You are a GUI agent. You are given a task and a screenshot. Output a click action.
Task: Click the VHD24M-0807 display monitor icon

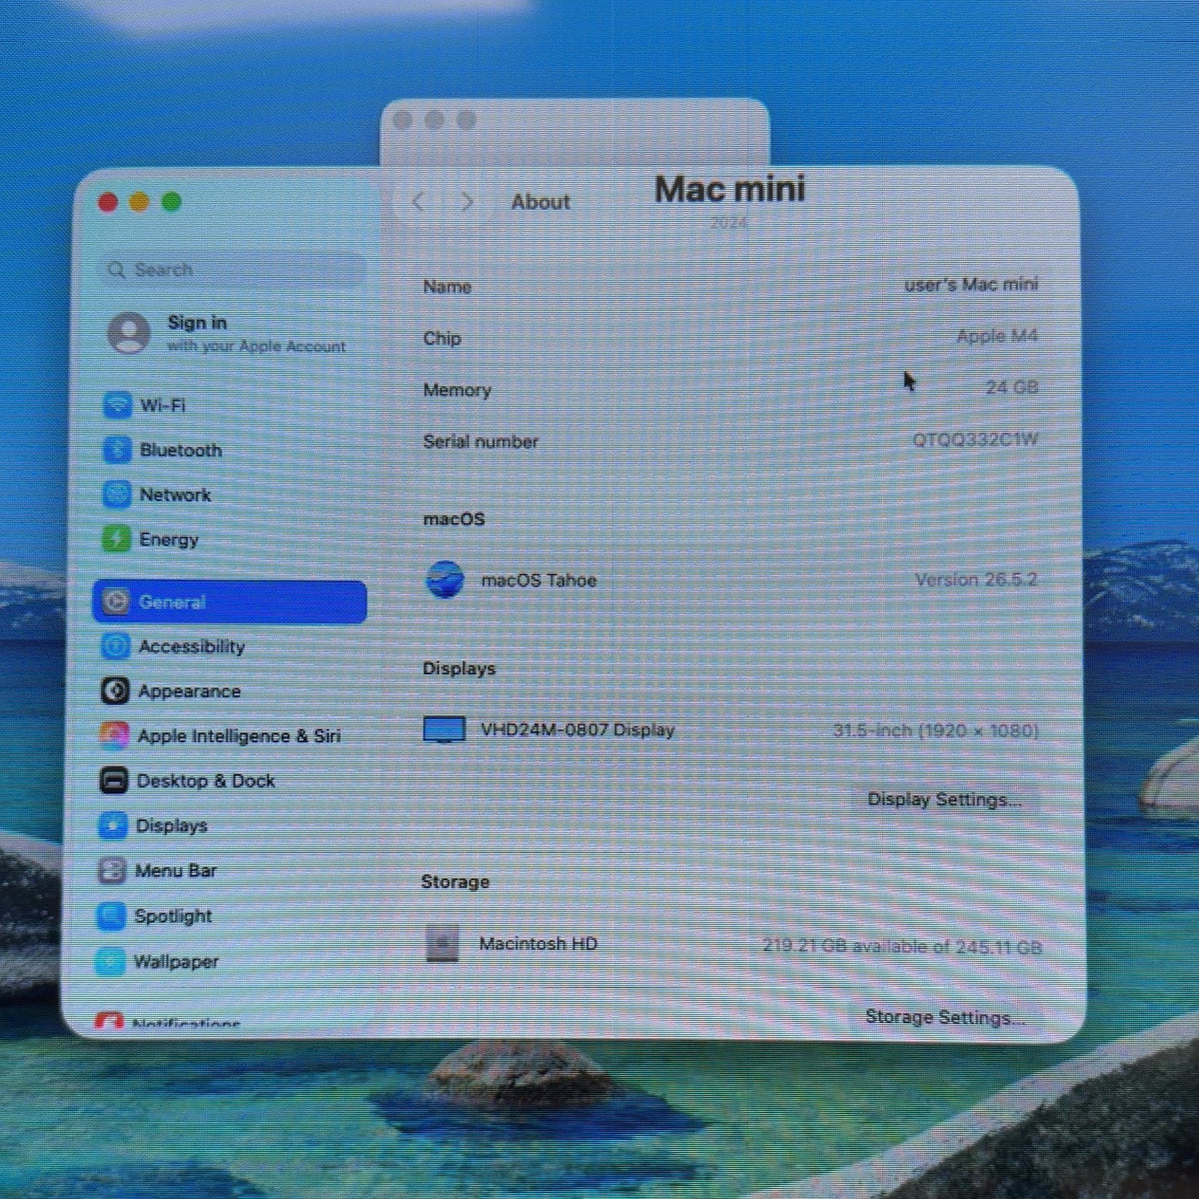tap(444, 730)
